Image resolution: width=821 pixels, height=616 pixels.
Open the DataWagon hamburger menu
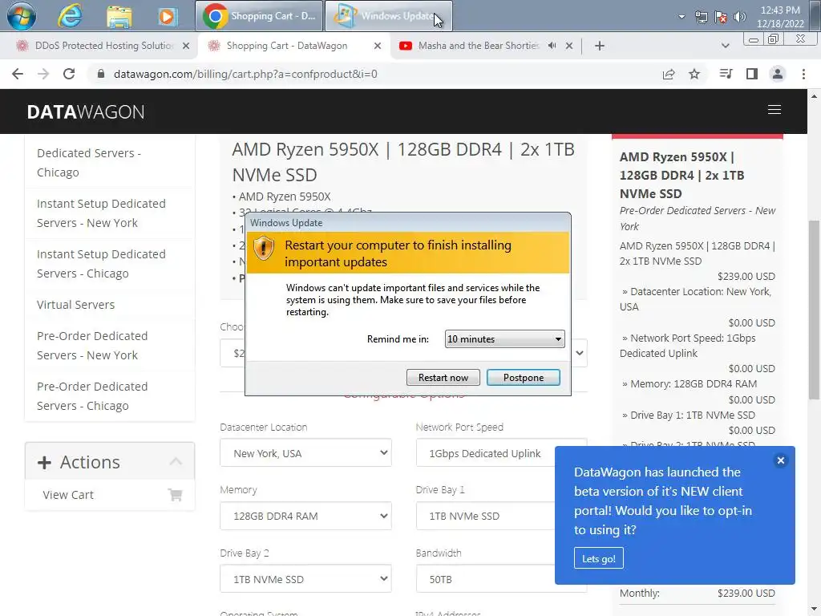pyautogui.click(x=774, y=109)
